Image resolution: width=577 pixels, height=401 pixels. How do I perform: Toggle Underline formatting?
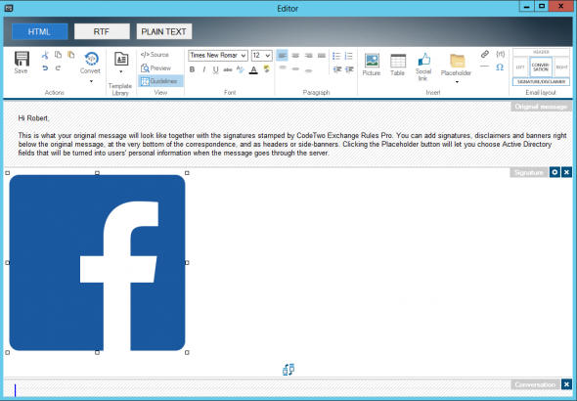(215, 69)
